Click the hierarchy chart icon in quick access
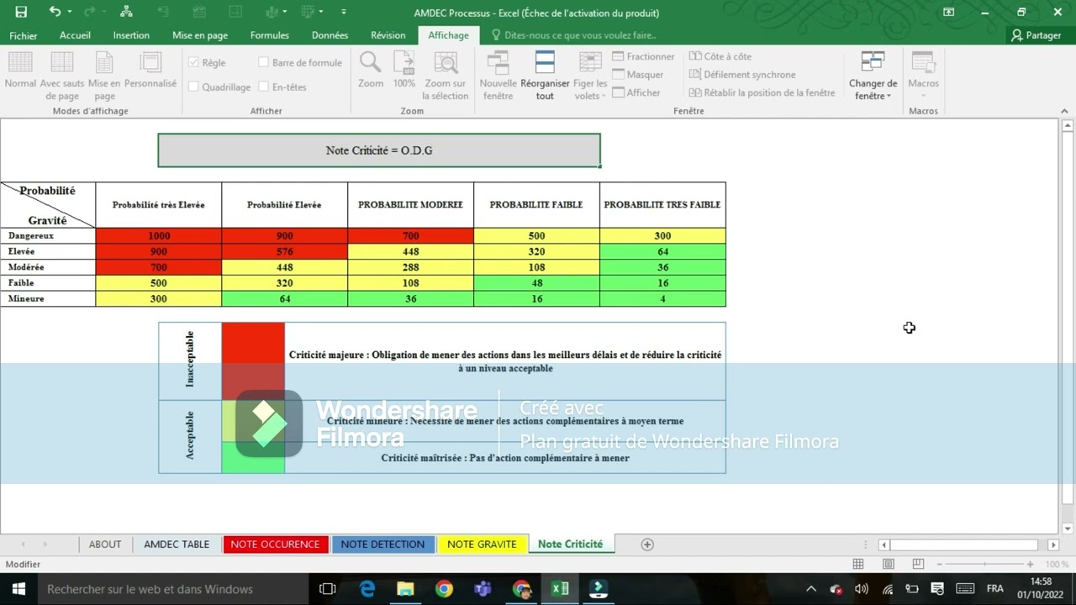The height and width of the screenshot is (605, 1076). pyautogui.click(x=126, y=12)
